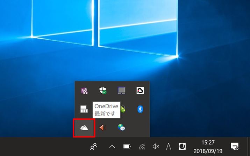Open the Wi-Fi network flyout

[142, 147]
